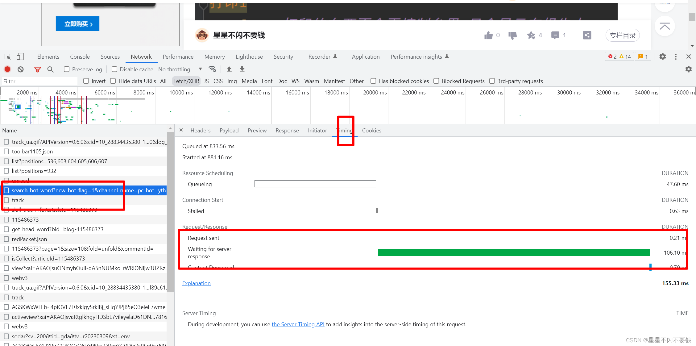This screenshot has height=346, width=696.
Task: Open DevTools settings gear
Action: (662, 56)
